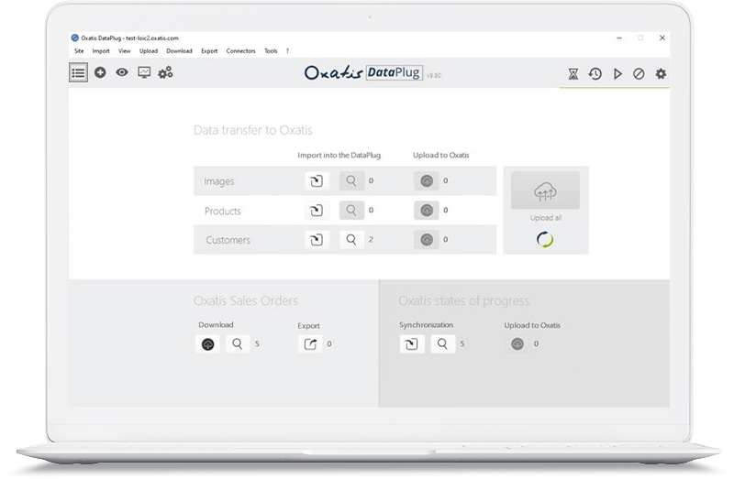Click the multiple gears icon in toolbar

pos(165,72)
